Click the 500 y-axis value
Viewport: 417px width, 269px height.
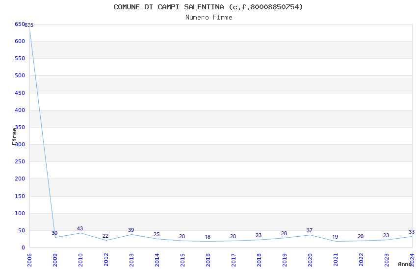[20, 75]
